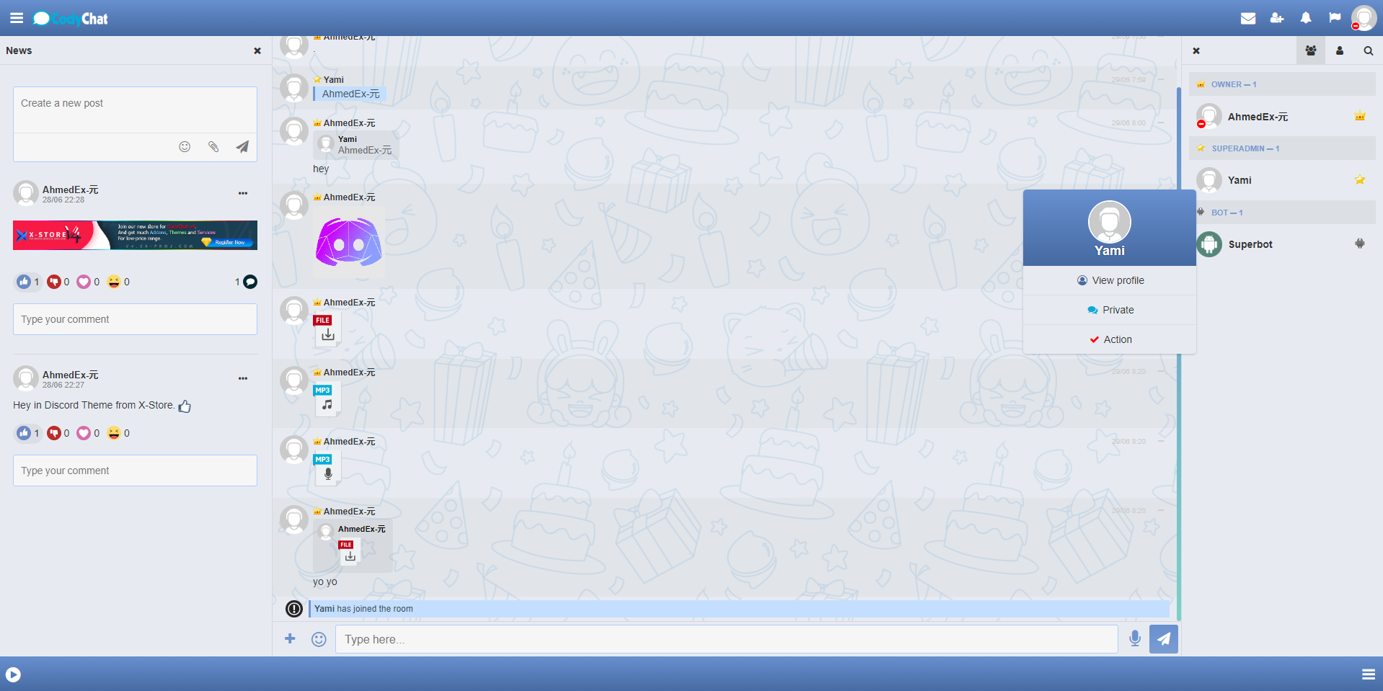The height and width of the screenshot is (691, 1383).
Task: Open the reports flag icon
Action: (1335, 18)
